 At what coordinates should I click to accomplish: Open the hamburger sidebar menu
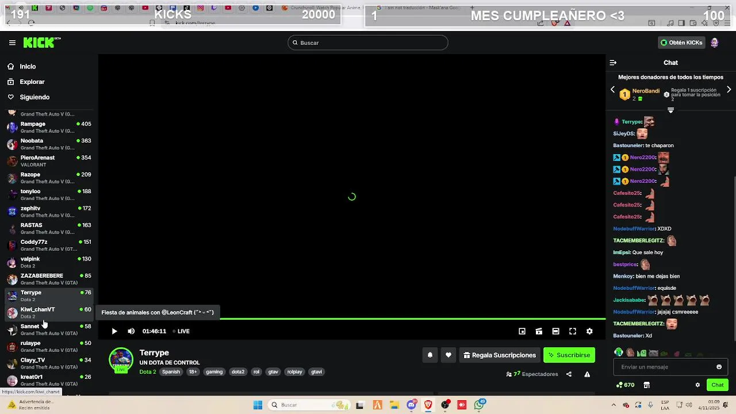(x=12, y=43)
